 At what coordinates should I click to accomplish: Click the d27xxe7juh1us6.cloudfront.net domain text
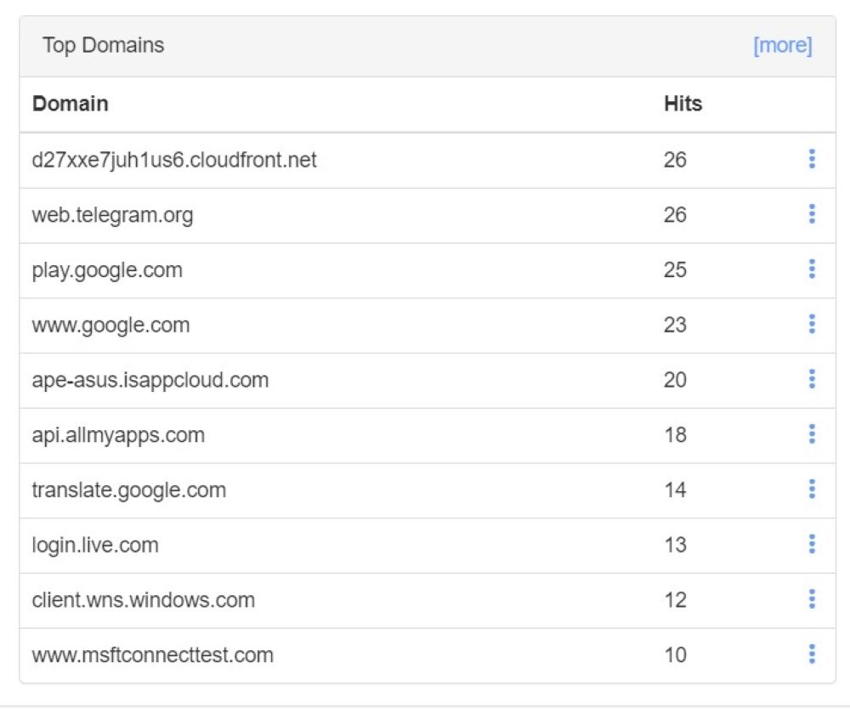click(173, 160)
